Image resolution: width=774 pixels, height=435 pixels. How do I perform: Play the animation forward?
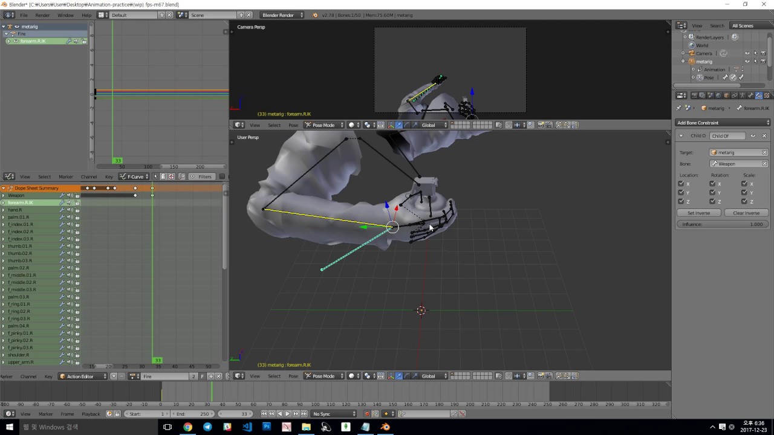(288, 414)
